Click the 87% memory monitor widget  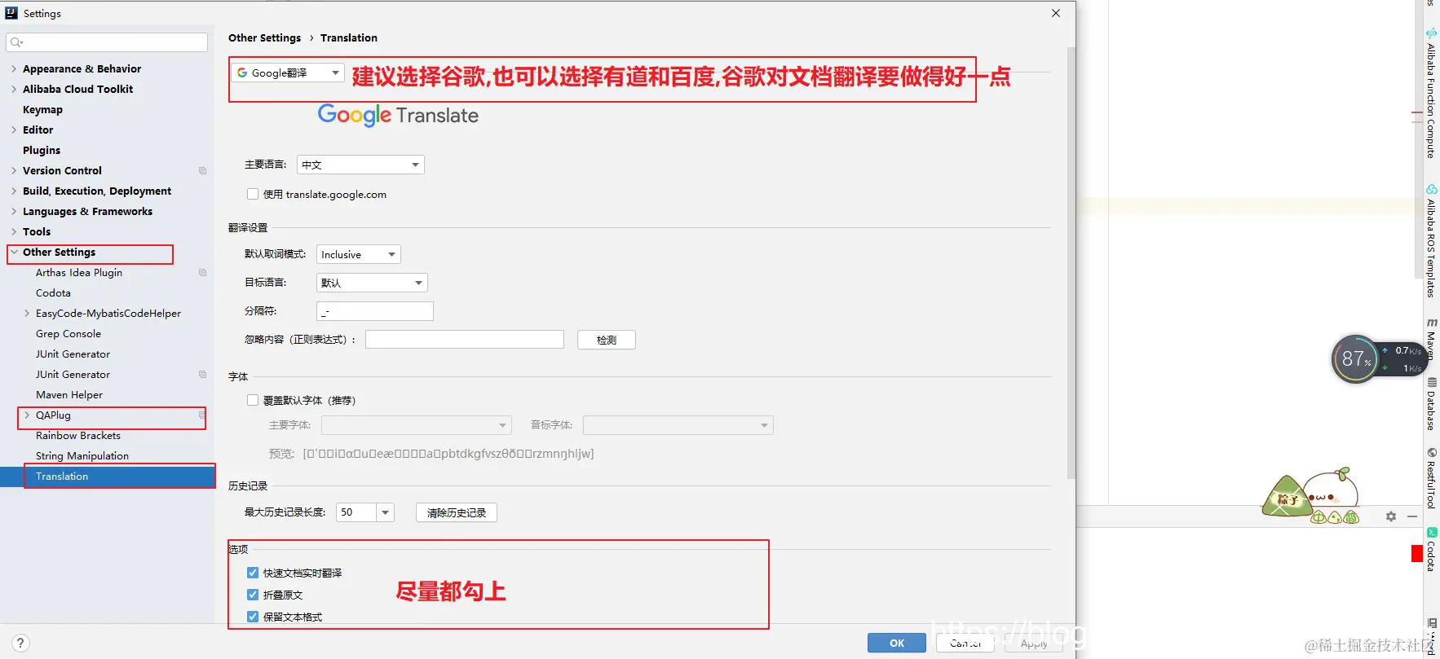coord(1355,358)
